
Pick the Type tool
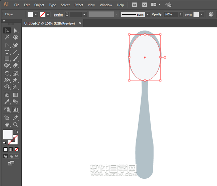tap(7, 52)
